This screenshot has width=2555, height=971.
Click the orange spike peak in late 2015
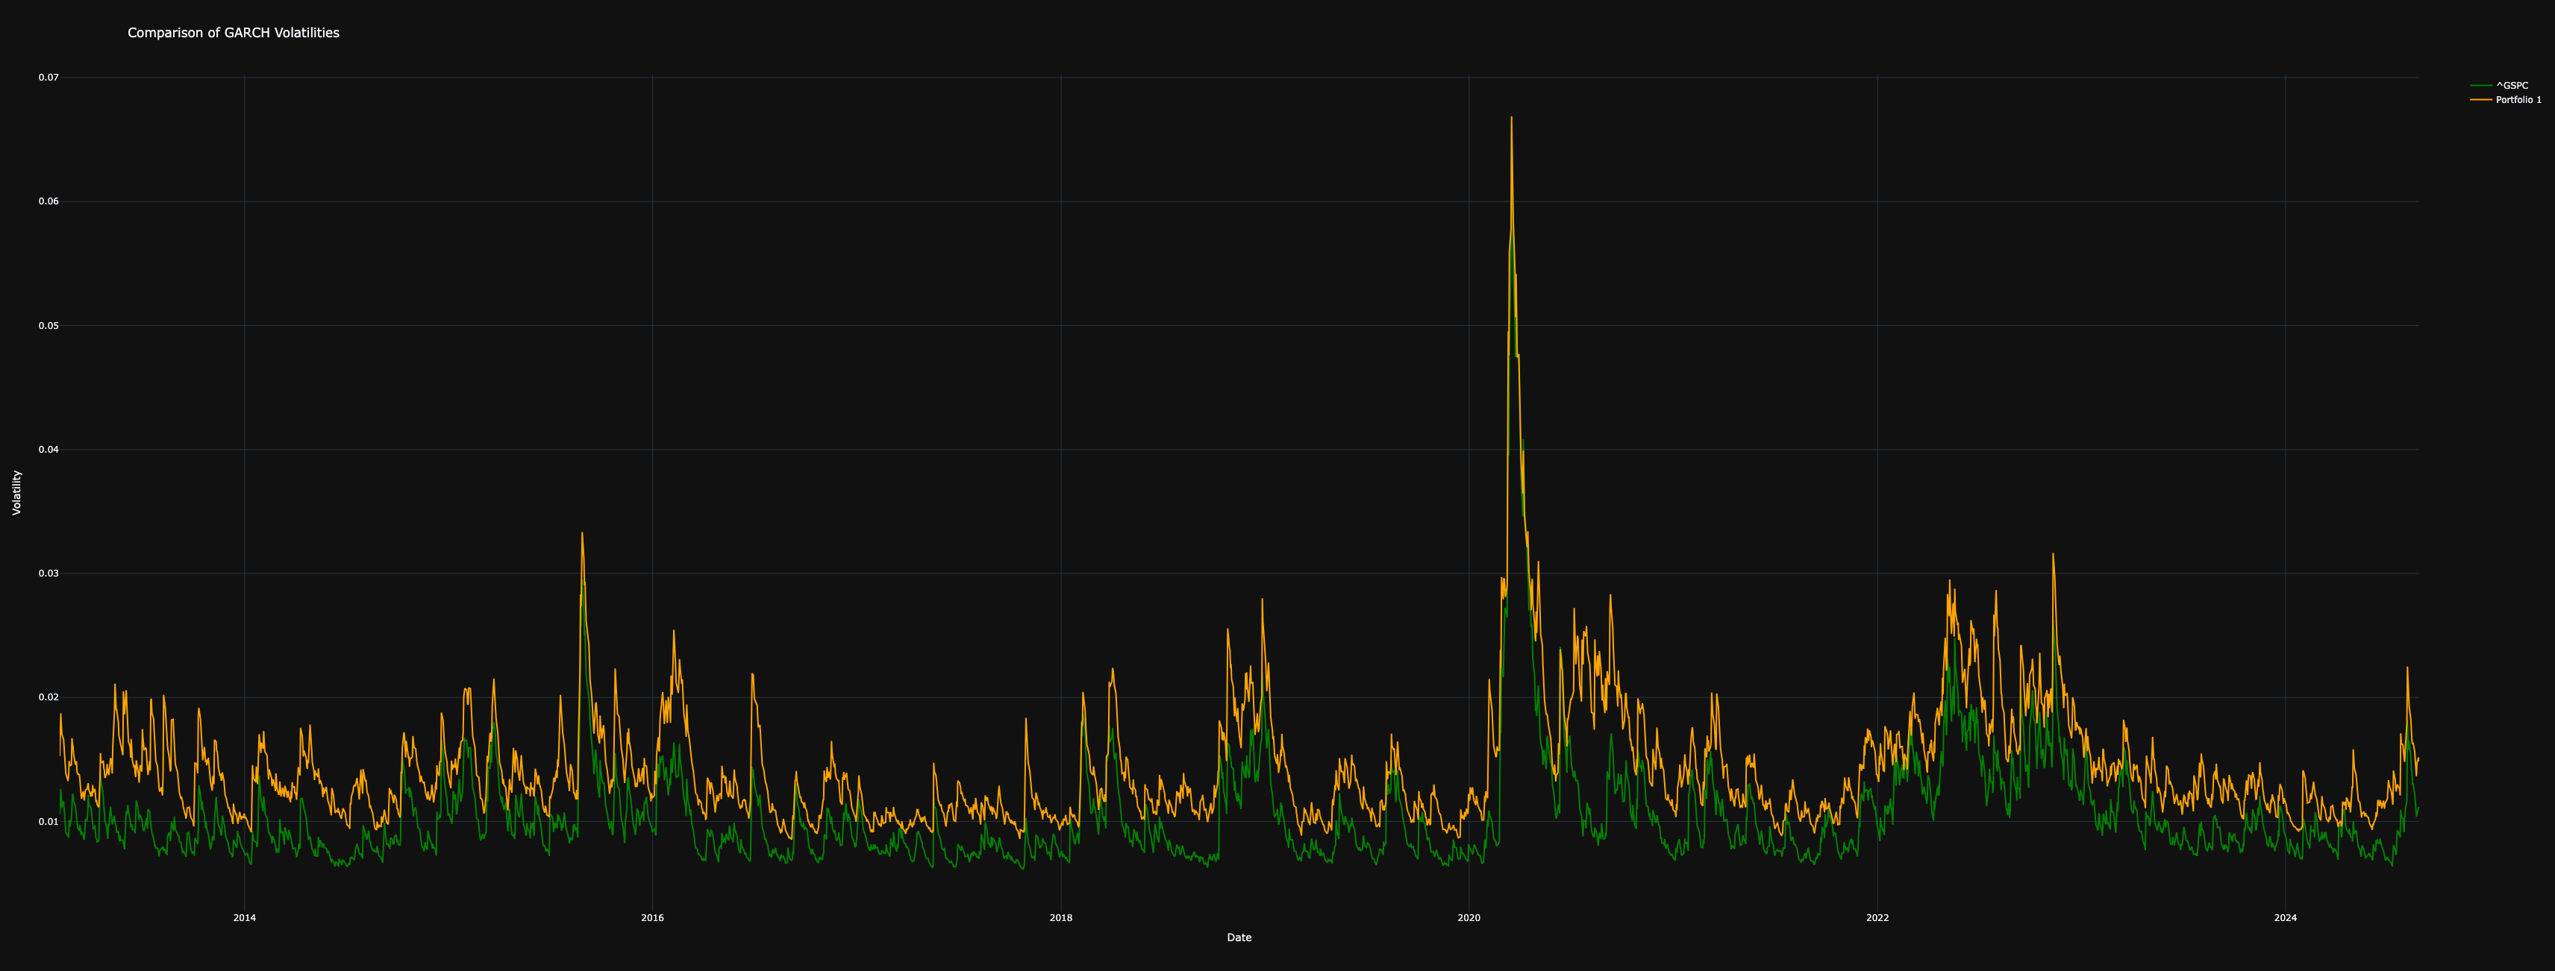coord(582,533)
